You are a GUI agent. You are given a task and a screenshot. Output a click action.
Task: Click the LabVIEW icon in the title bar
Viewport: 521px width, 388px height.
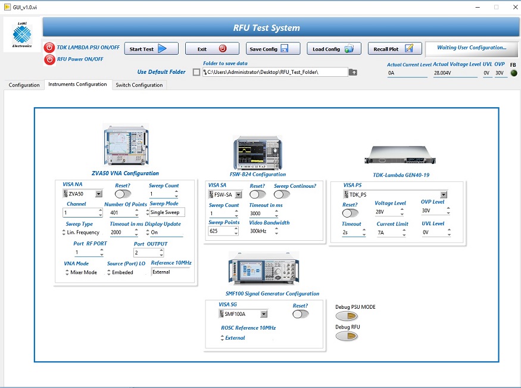point(7,7)
